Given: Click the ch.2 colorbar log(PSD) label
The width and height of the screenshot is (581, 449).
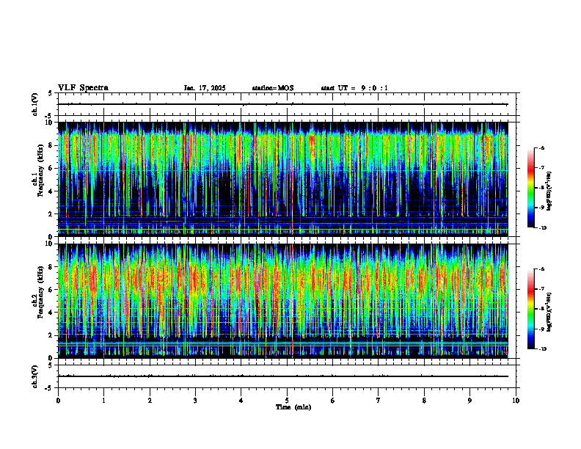Looking at the screenshot, I should [549, 312].
